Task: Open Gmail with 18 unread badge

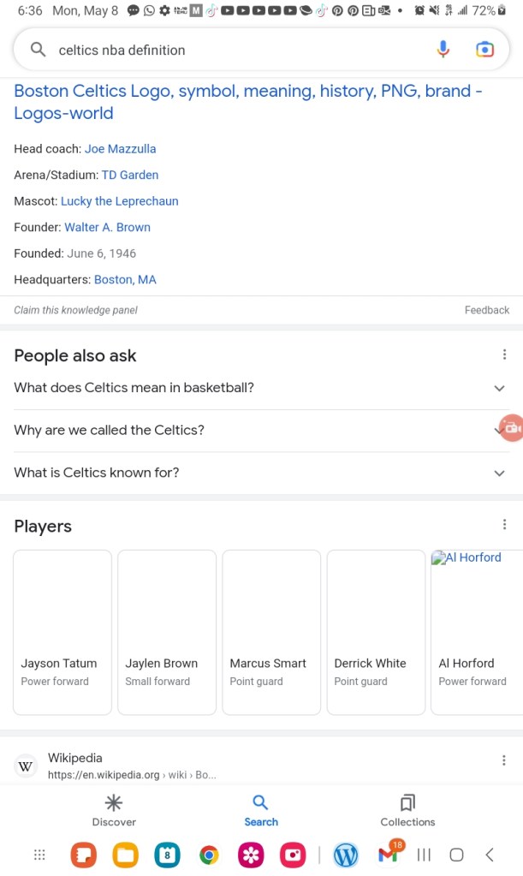Action: pos(389,854)
